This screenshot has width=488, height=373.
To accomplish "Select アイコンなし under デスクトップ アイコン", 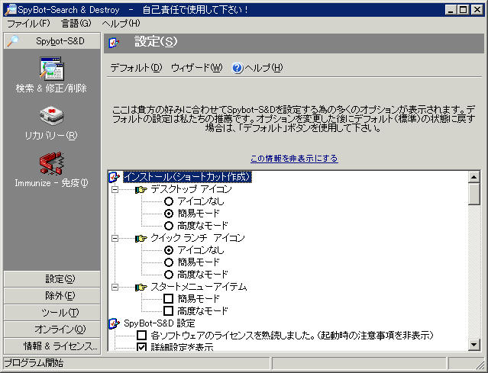I will click(x=168, y=201).
